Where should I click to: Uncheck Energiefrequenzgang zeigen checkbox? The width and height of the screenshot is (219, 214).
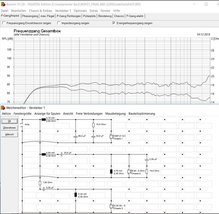[x=114, y=23]
